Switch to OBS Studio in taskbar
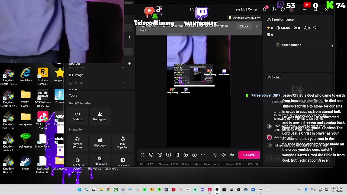Viewport: 347px width, 195px height. pyautogui.click(x=217, y=190)
